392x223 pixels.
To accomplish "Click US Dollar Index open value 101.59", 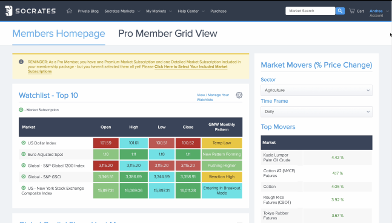I will [106, 143].
